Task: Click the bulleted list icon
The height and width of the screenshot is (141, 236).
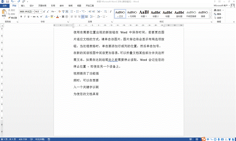Action: pyautogui.click(x=72, y=12)
